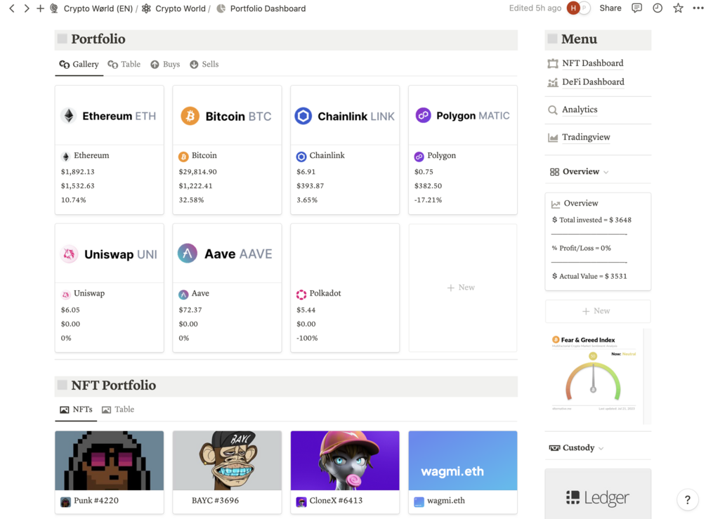This screenshot has height=519, width=706.
Task: Open the Fear & Greed Index gauge
Action: [594, 376]
